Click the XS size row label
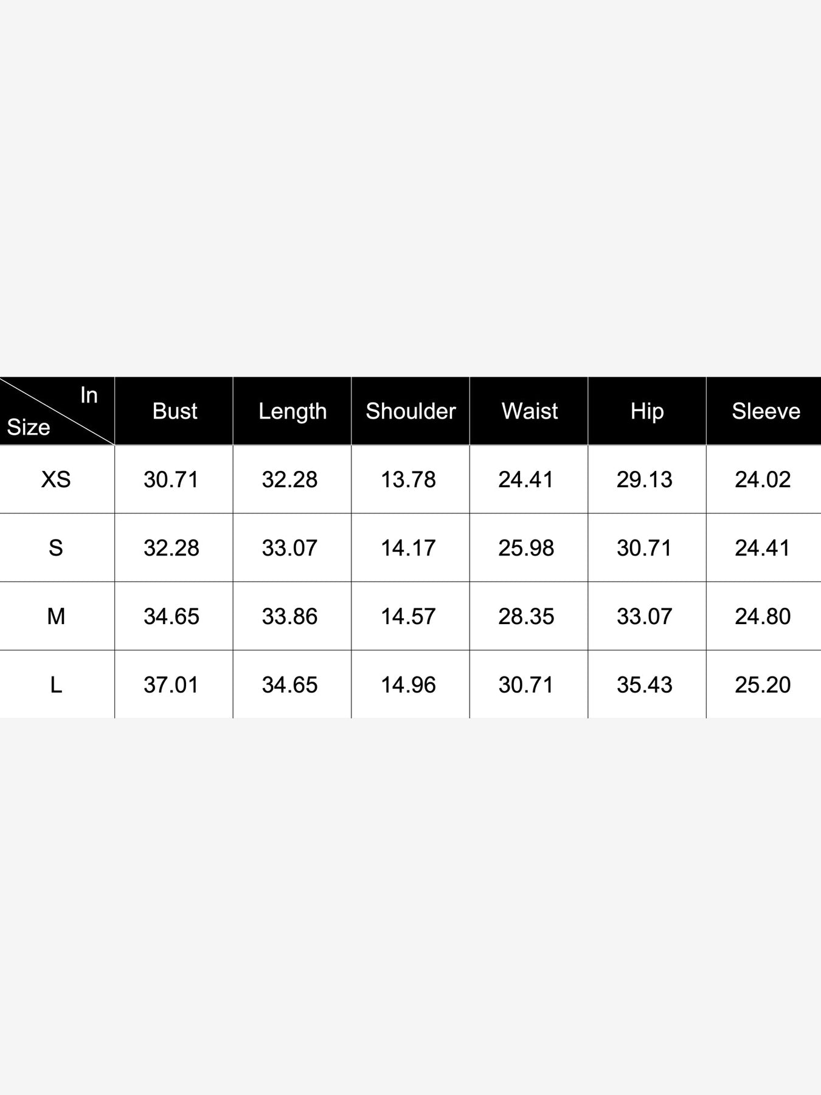The width and height of the screenshot is (821, 1095). tap(56, 479)
